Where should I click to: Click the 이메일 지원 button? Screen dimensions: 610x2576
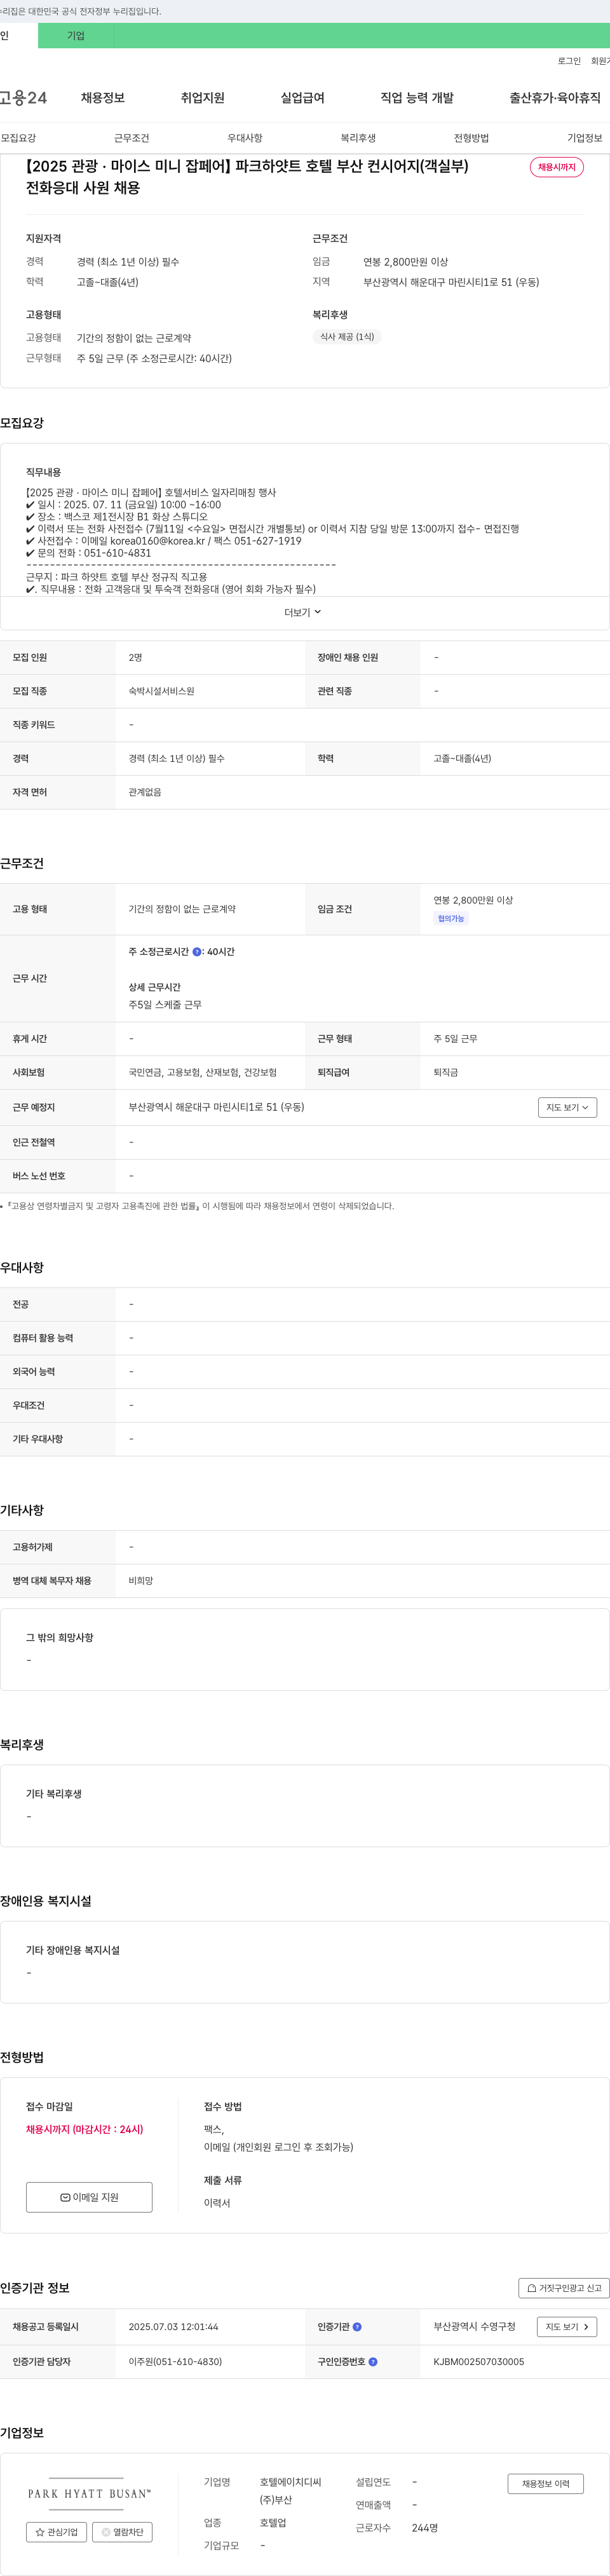pos(89,2197)
